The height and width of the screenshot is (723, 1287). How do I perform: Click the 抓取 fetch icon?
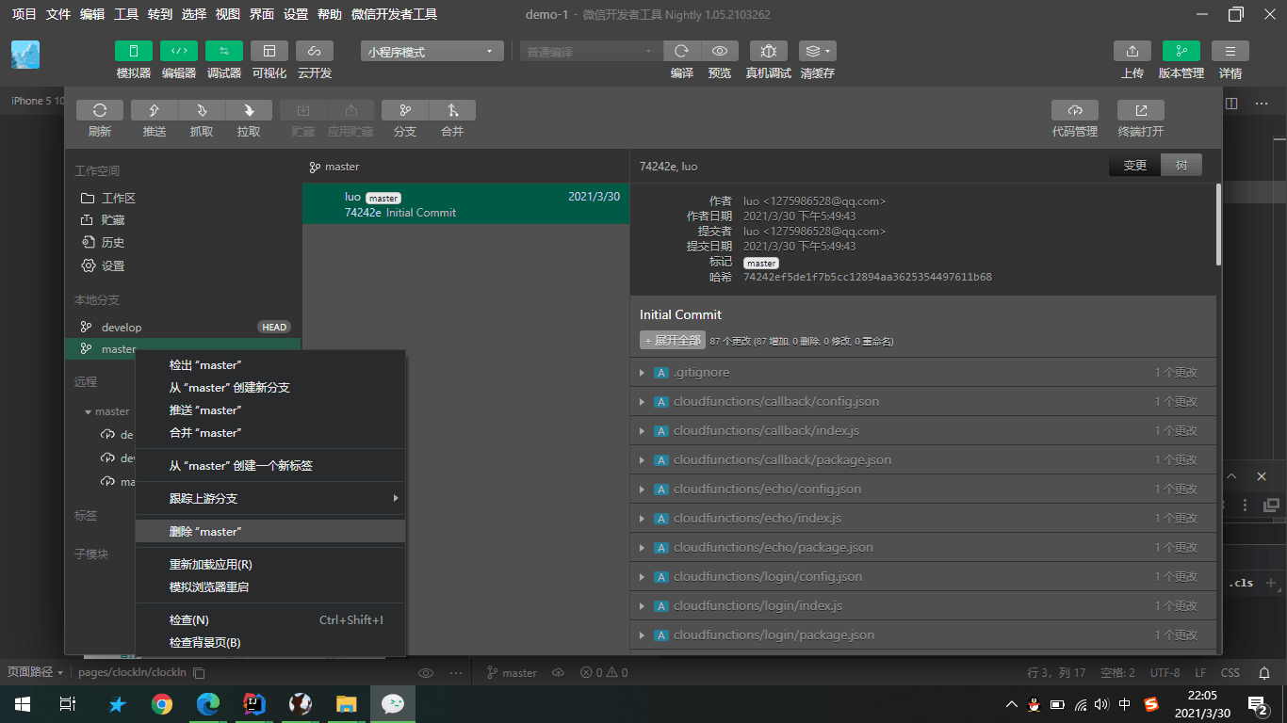[x=202, y=110]
